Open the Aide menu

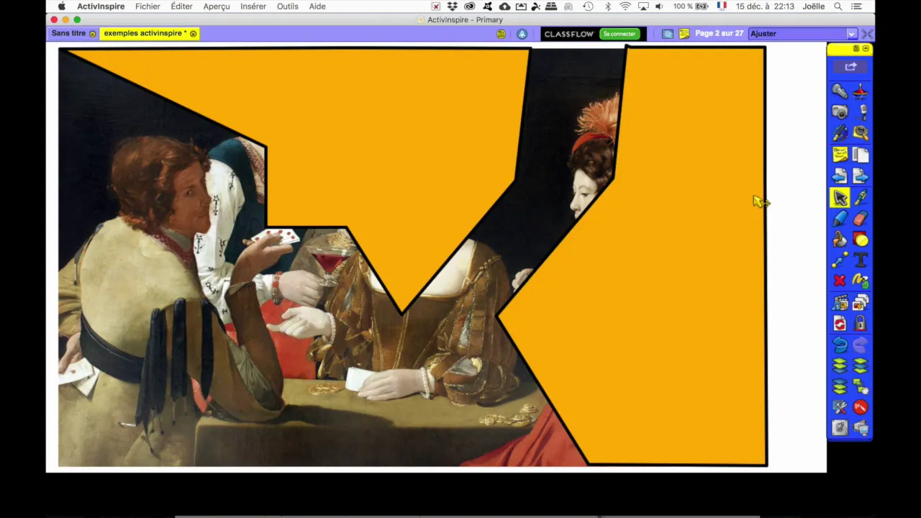coord(317,6)
